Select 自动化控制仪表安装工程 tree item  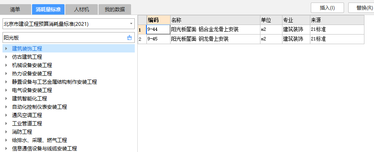click(x=40, y=107)
